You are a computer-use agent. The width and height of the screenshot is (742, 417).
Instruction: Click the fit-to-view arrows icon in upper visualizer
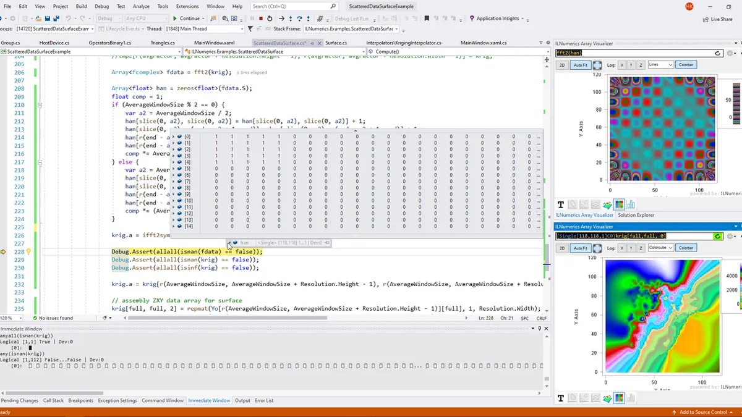point(597,65)
